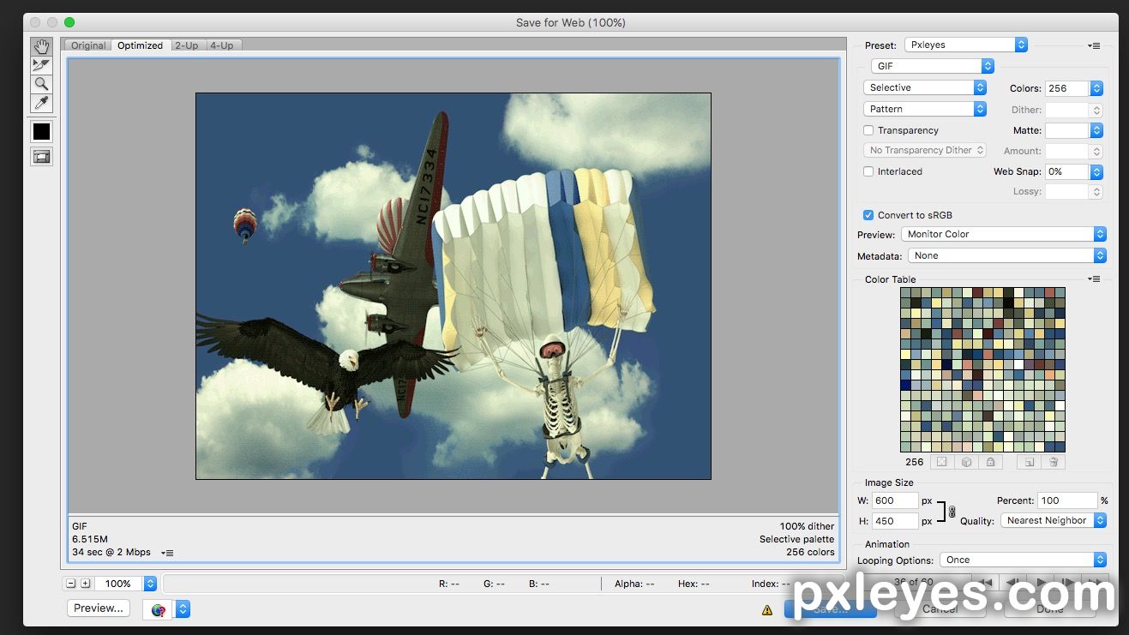Click the zoom out minus button

coord(71,584)
